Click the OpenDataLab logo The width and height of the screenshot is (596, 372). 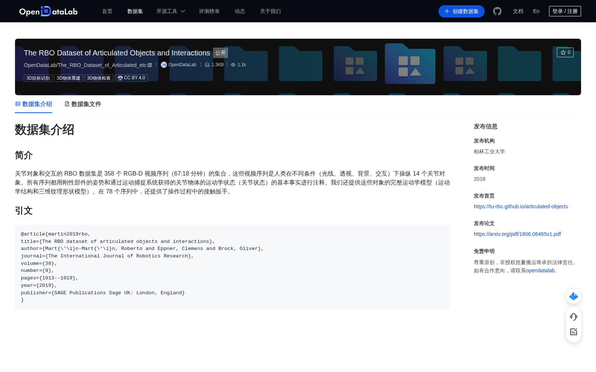[x=48, y=11]
